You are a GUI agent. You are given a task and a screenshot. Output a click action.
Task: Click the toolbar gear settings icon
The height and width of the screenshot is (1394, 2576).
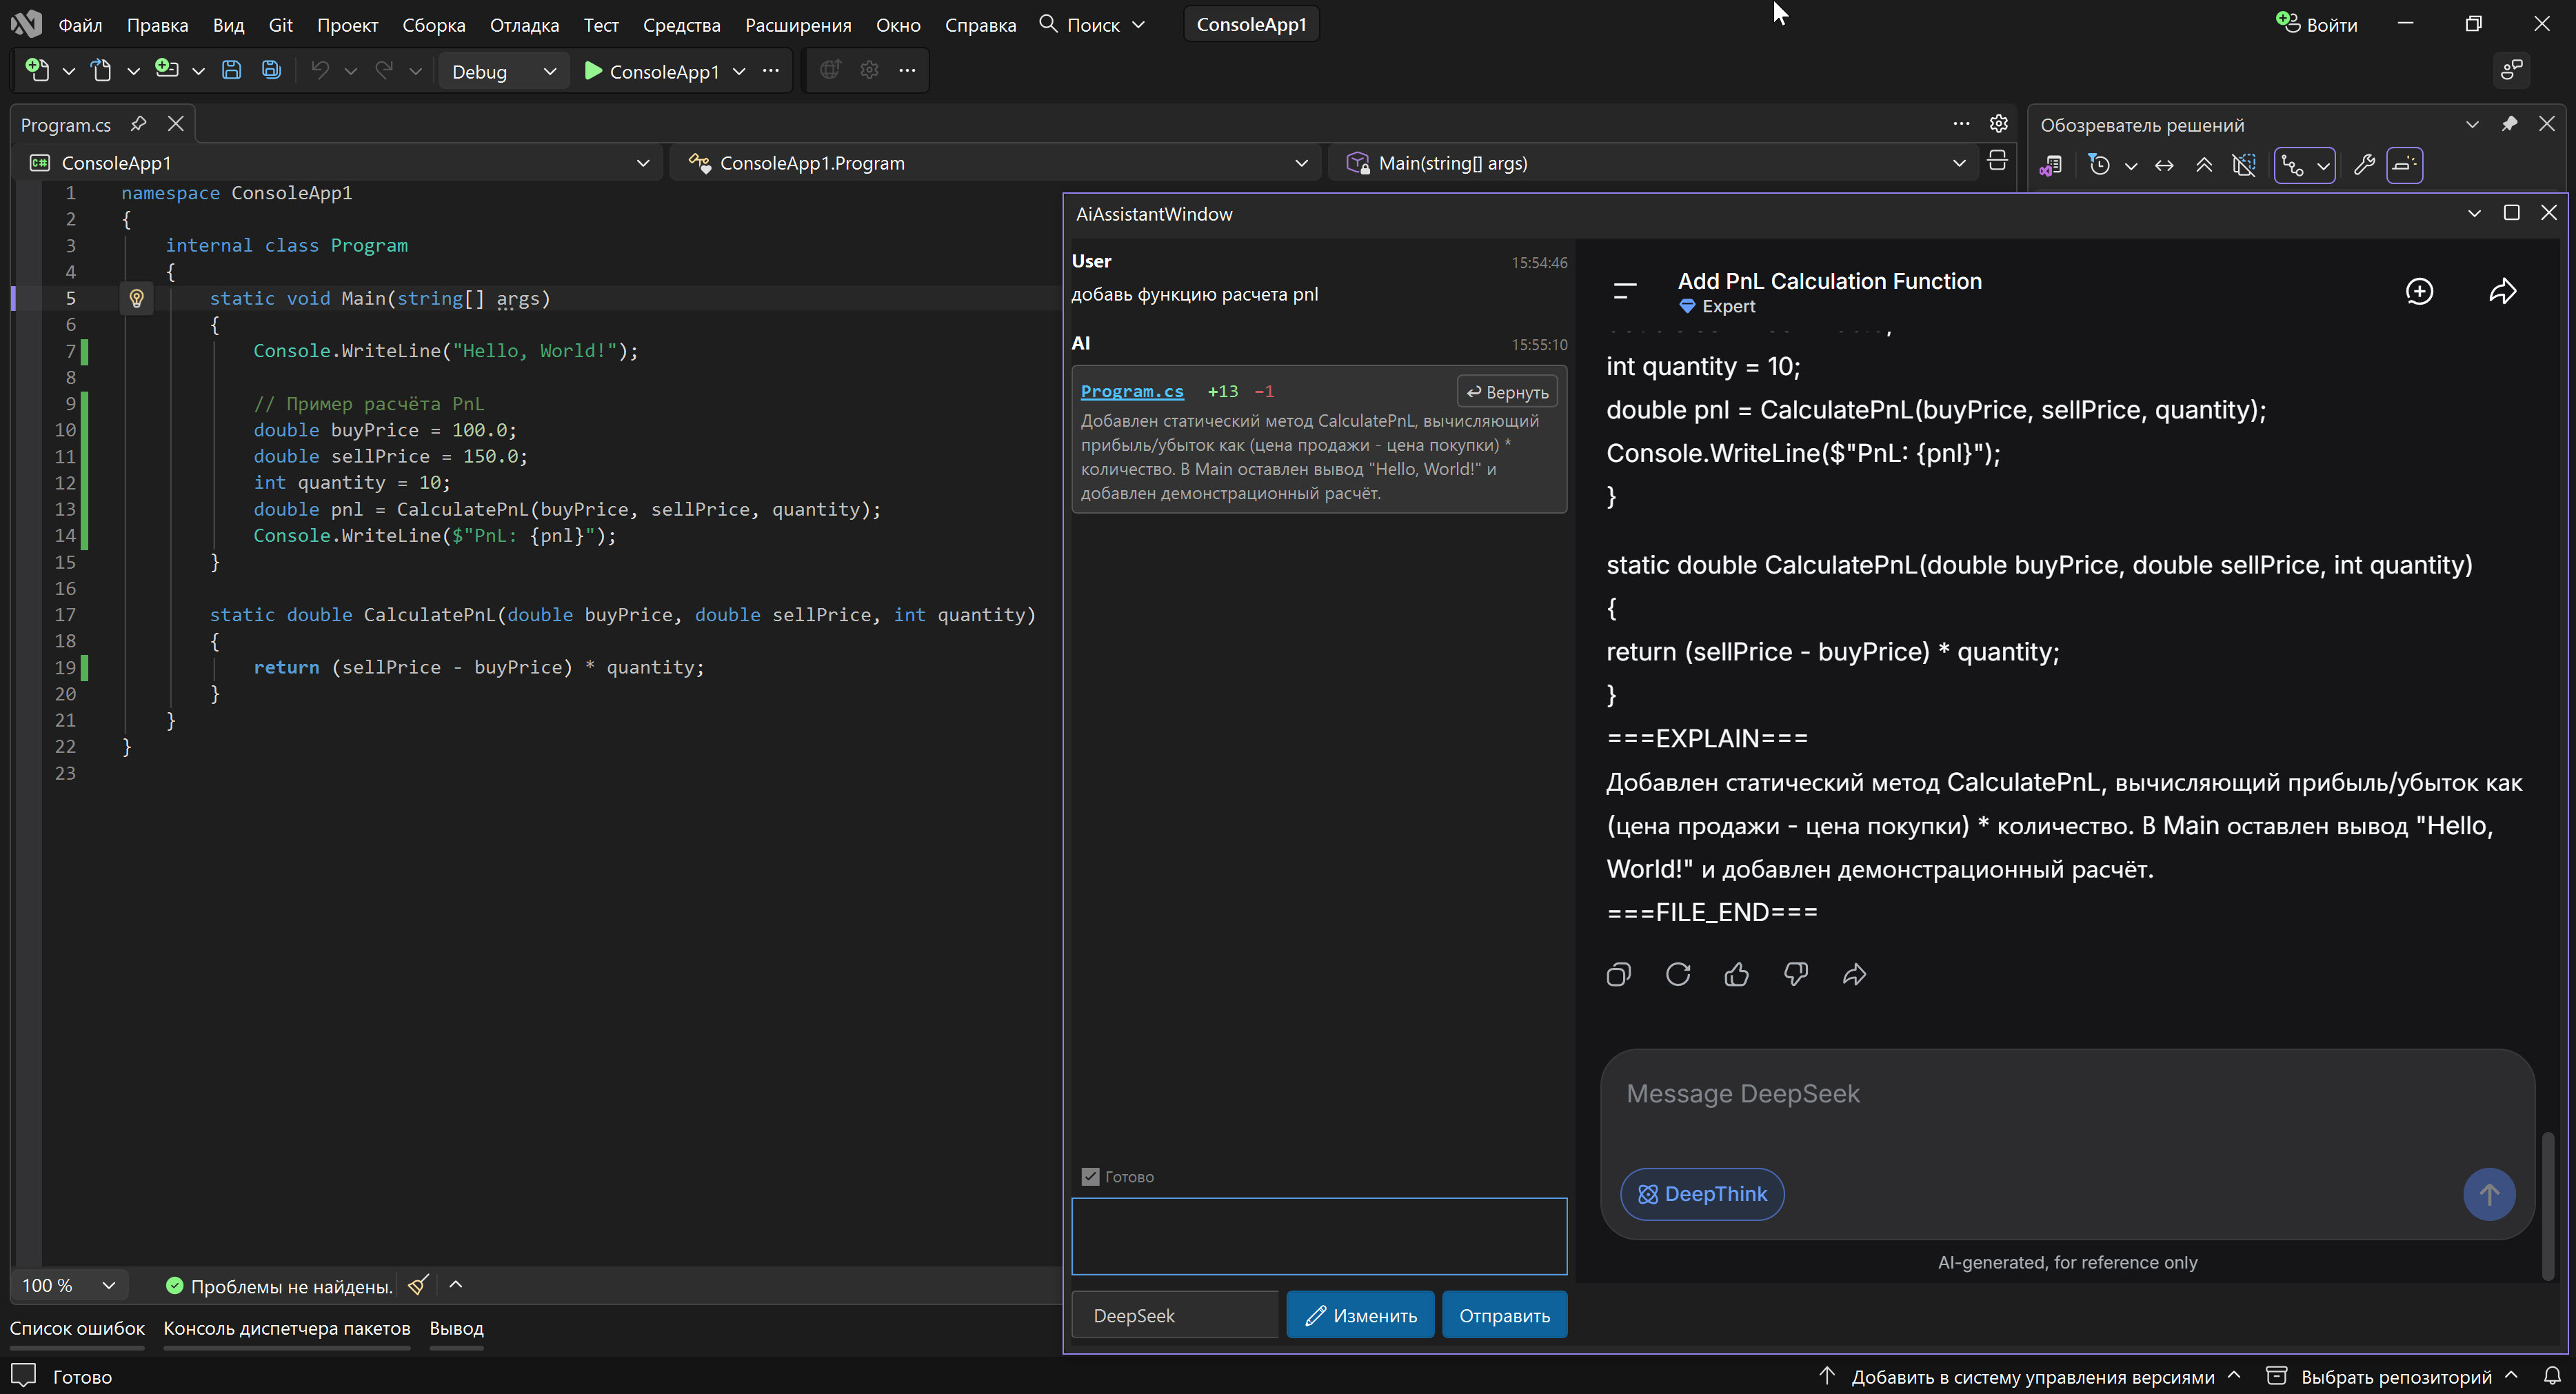pos(869,70)
